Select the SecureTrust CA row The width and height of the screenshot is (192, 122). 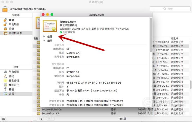coord(111,113)
